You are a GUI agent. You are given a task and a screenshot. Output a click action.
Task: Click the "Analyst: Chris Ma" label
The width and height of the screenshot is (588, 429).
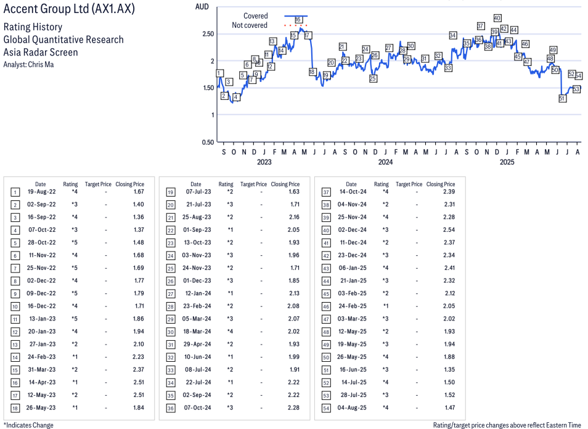28,65
